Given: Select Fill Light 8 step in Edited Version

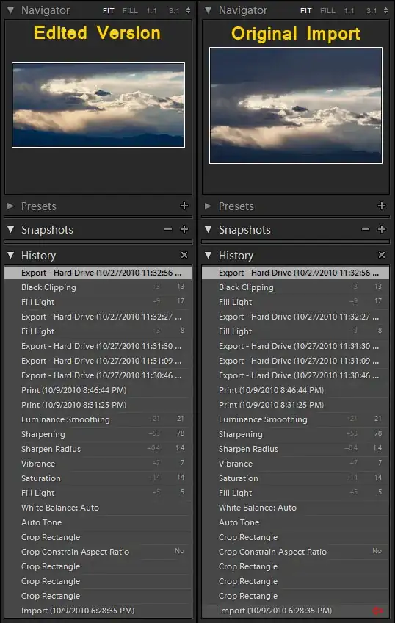Looking at the screenshot, I should point(98,331).
